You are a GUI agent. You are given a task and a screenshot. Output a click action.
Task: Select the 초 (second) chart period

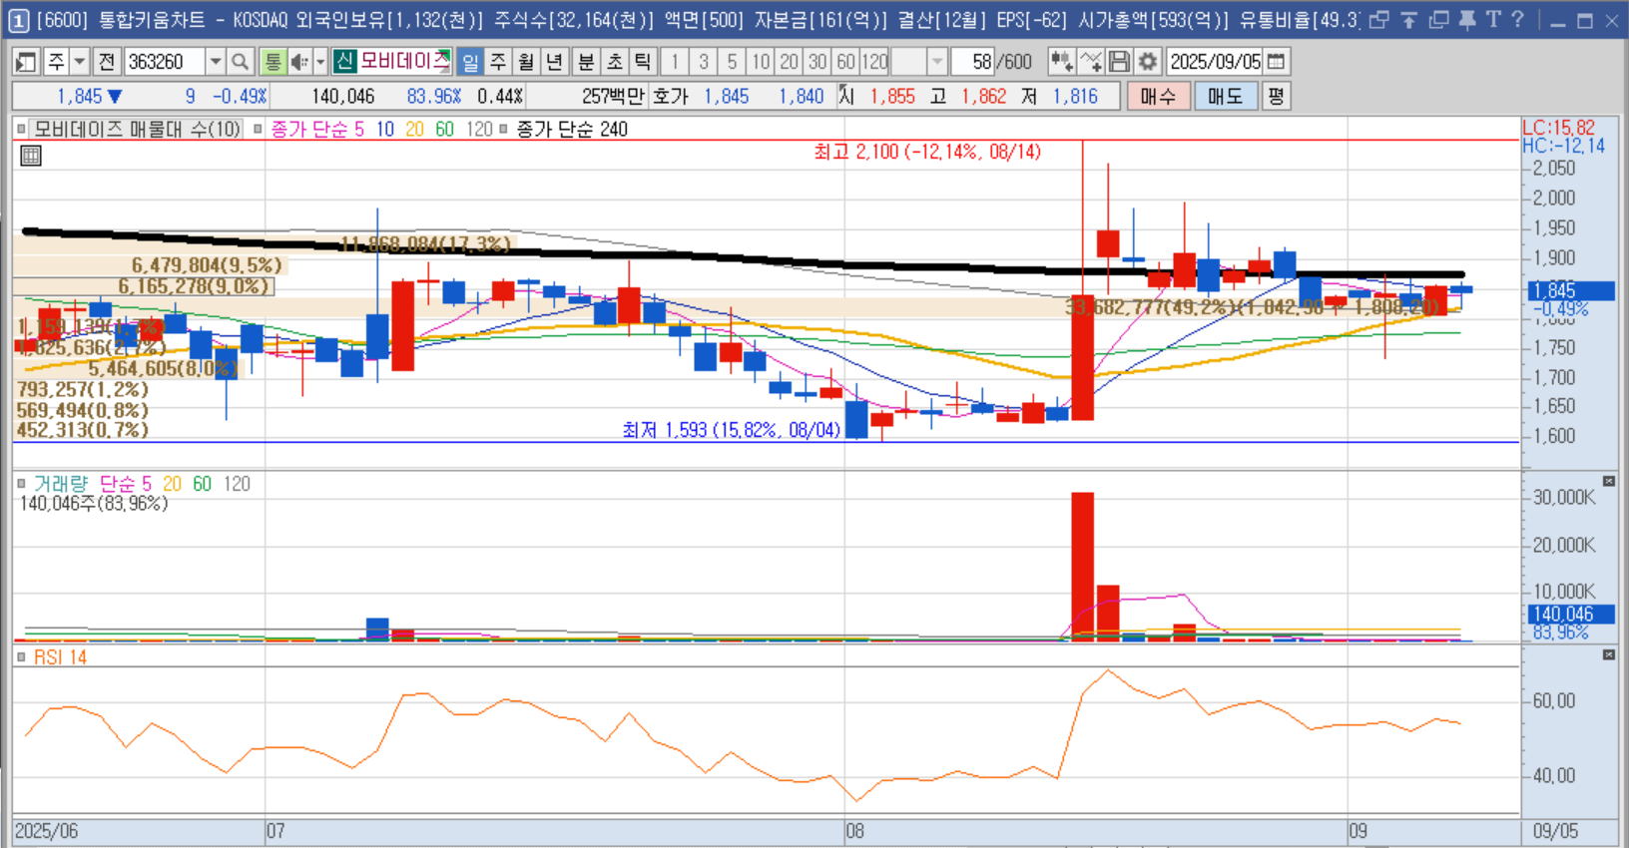click(615, 62)
